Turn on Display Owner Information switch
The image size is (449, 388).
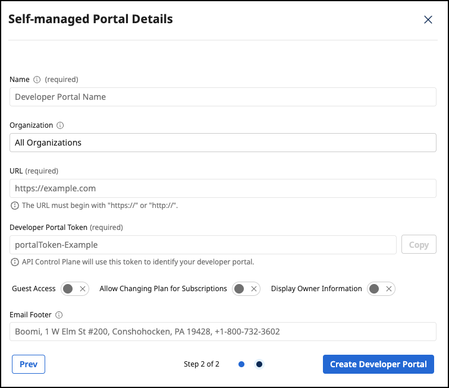click(381, 289)
